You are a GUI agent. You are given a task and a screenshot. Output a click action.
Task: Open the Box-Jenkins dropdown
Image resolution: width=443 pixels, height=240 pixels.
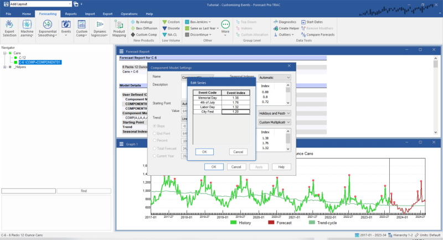(x=198, y=22)
